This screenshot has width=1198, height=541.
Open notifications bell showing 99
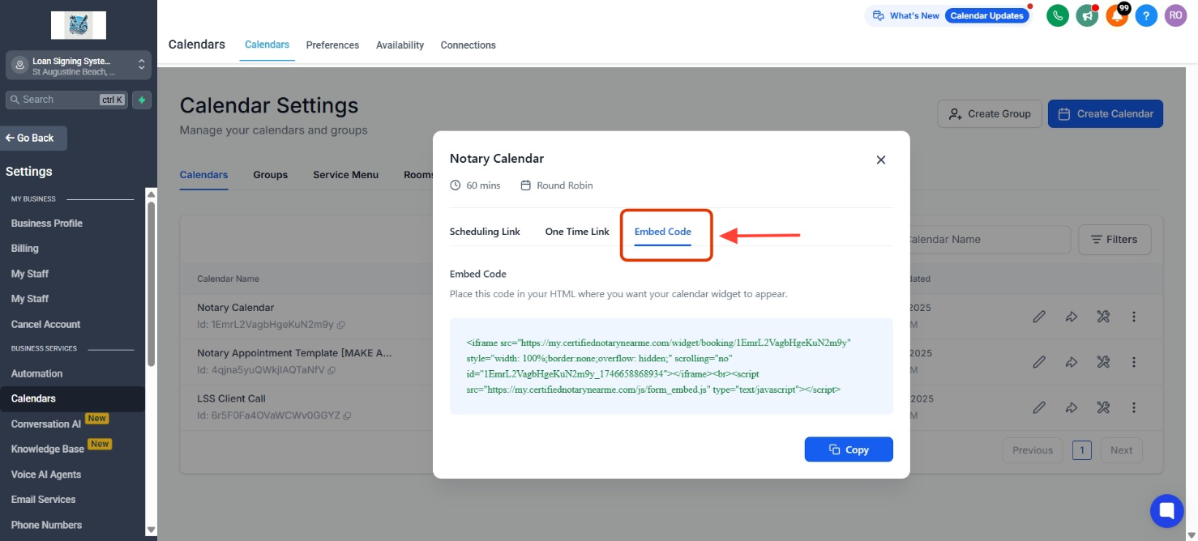(1117, 15)
